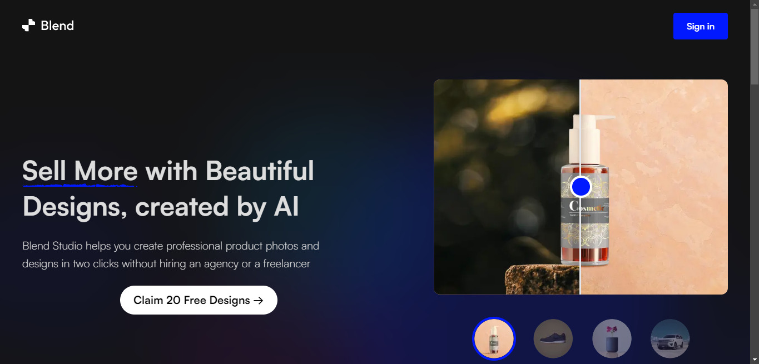
Task: Click the scrollbar up arrow
Action: tap(755, 4)
